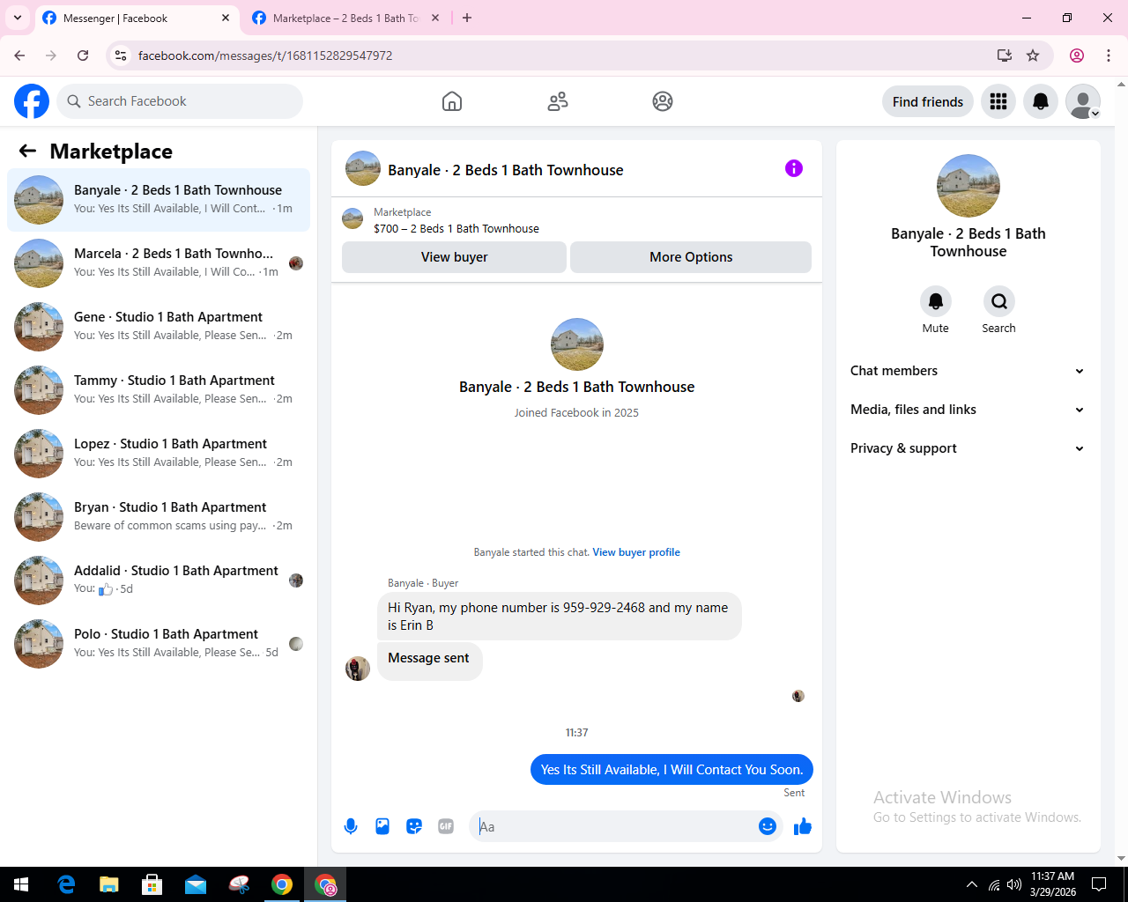Screen dimensions: 1128x902
Task: Select the message with Erin B's phone number
Action: [x=560, y=616]
